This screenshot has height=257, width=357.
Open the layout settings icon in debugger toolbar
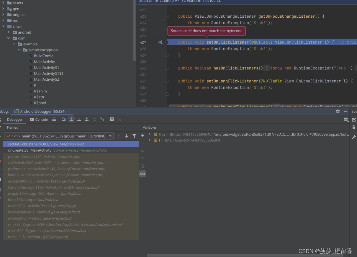(346, 119)
